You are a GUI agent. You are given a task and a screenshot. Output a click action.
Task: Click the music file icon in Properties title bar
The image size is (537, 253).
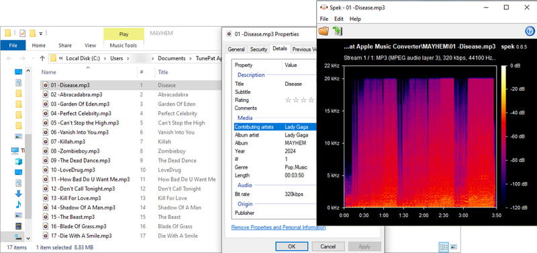click(x=229, y=34)
